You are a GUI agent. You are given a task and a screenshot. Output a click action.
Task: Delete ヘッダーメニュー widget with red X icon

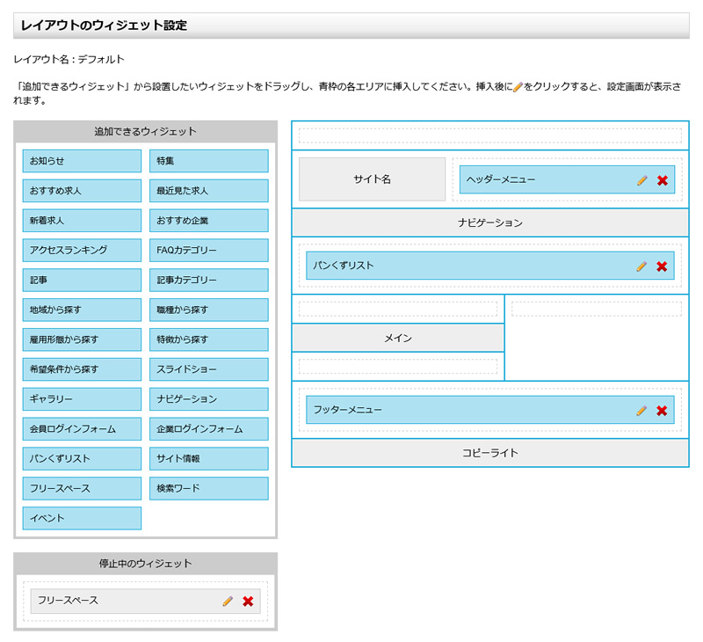pos(661,179)
